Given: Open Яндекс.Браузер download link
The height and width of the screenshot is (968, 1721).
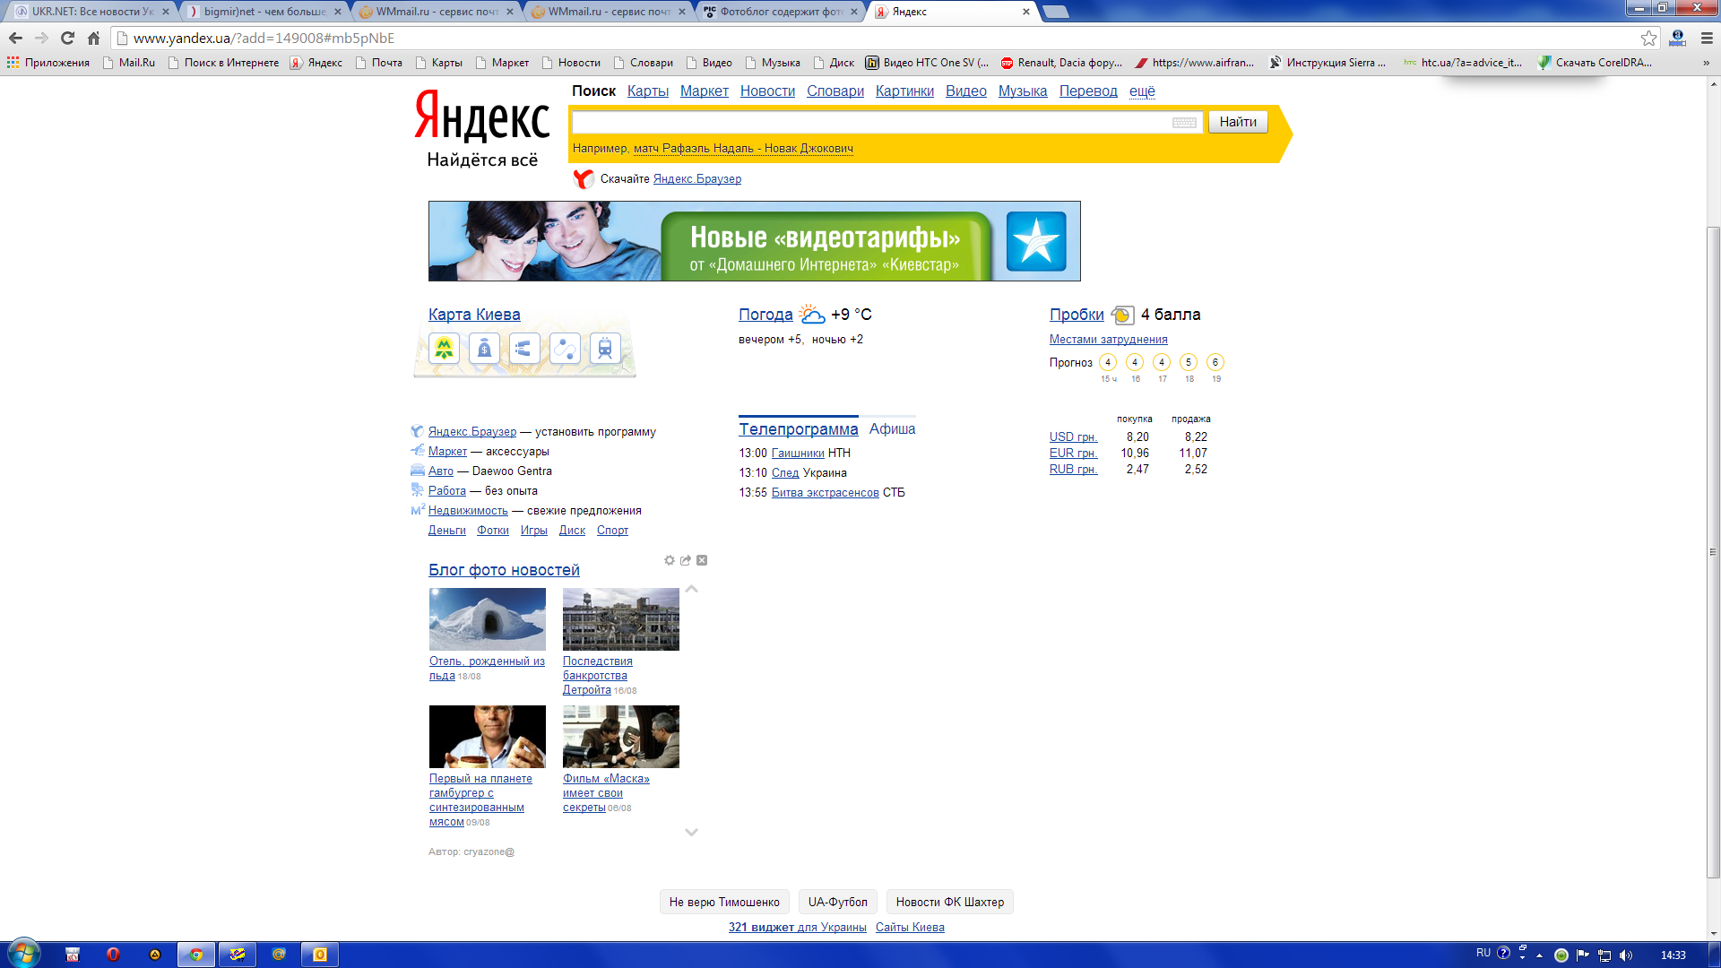Looking at the screenshot, I should (697, 179).
